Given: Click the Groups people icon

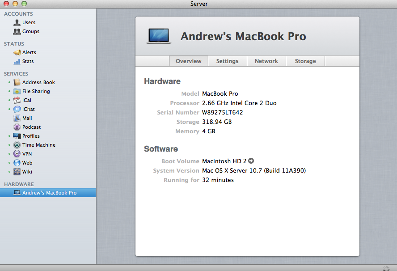Looking at the screenshot, I should [17, 31].
